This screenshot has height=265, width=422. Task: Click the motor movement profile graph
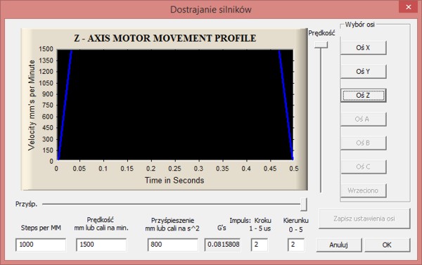coord(175,105)
